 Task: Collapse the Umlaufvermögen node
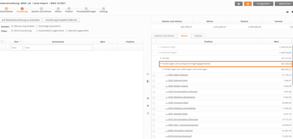(x=159, y=53)
